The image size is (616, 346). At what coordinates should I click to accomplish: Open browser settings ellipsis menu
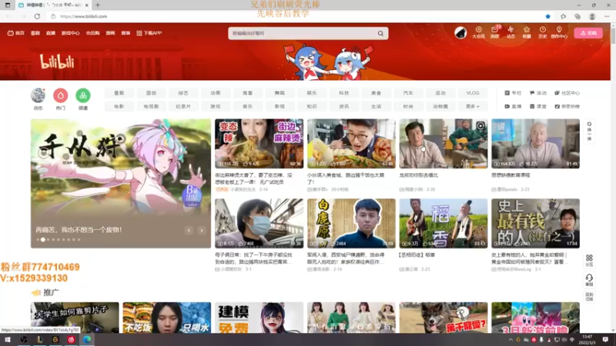coord(607,16)
